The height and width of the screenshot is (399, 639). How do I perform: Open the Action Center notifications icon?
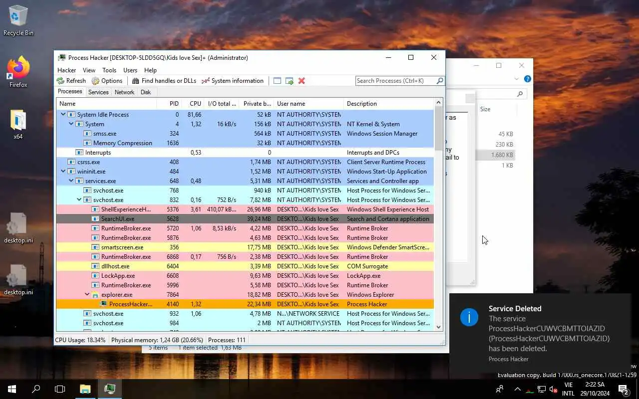click(x=623, y=389)
